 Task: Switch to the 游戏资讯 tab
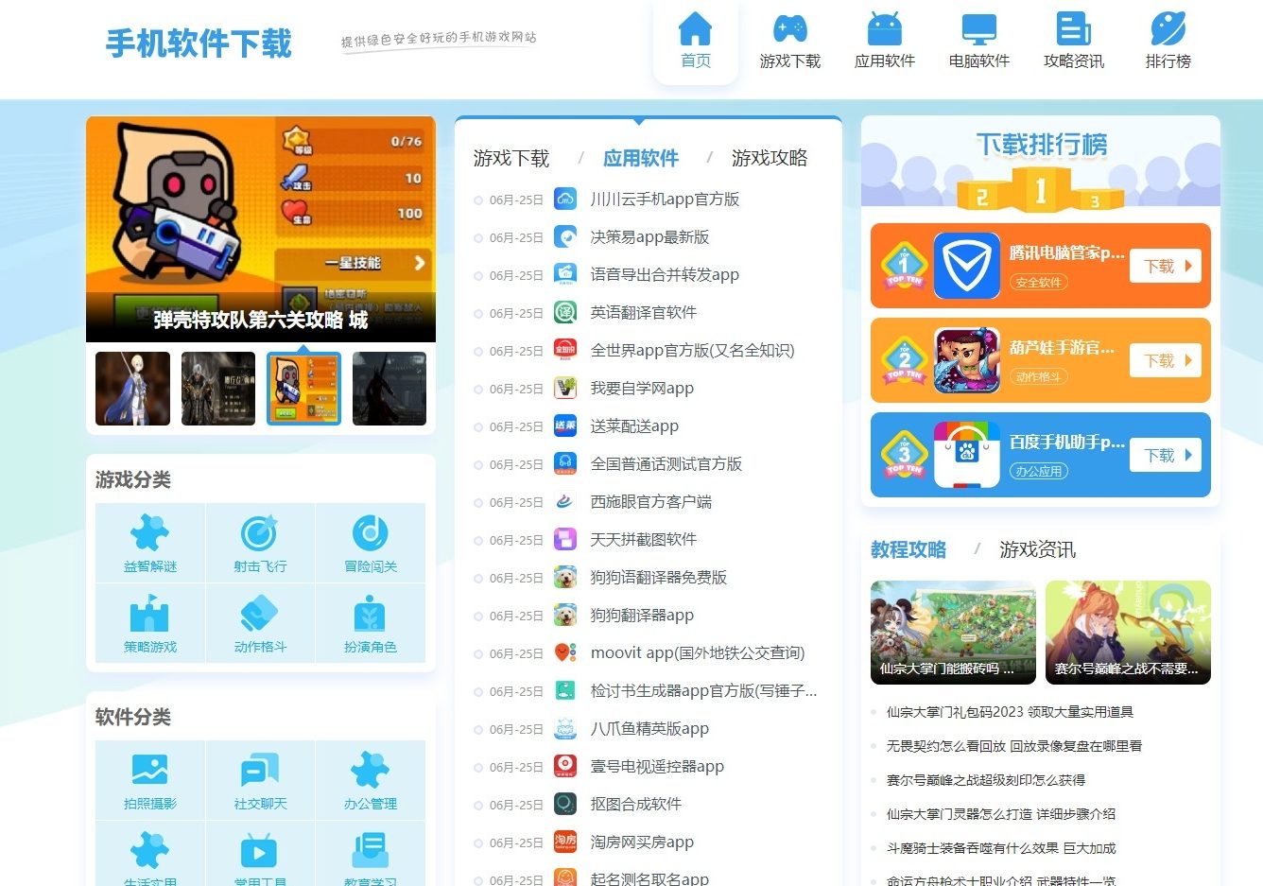1037,548
